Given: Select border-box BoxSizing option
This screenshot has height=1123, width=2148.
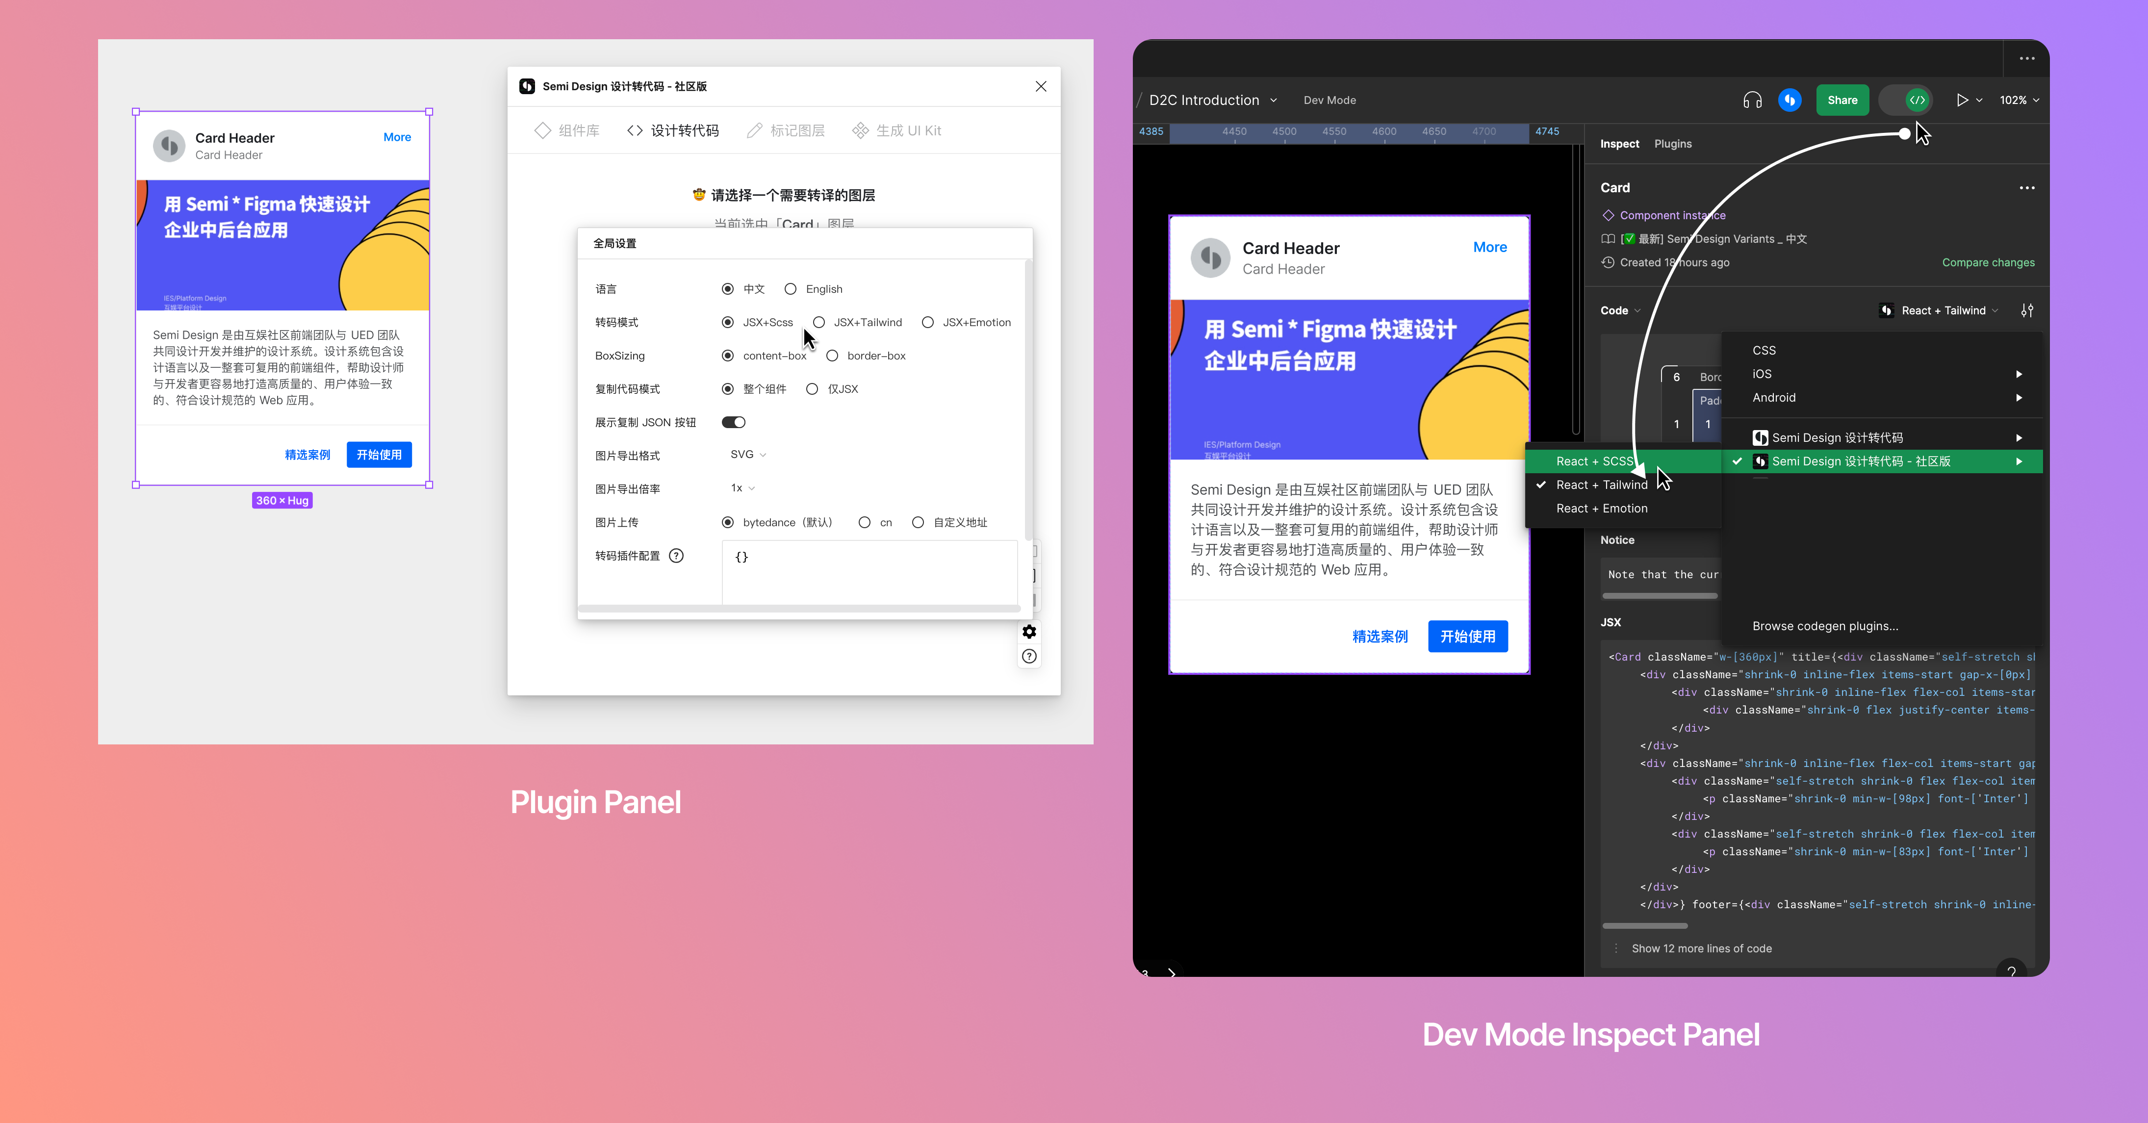Looking at the screenshot, I should click(x=831, y=355).
